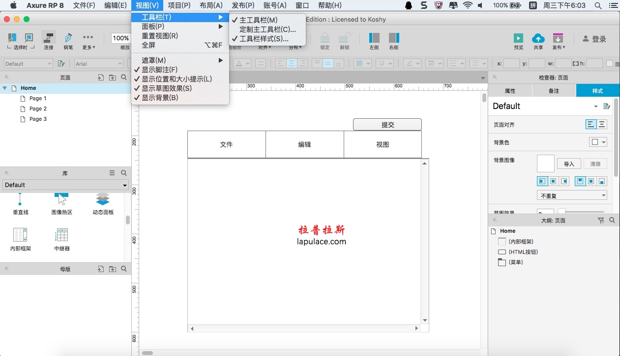Screen dimensions: 620x356
Task: Click the add folder icon in Pages panel
Action: (x=113, y=78)
